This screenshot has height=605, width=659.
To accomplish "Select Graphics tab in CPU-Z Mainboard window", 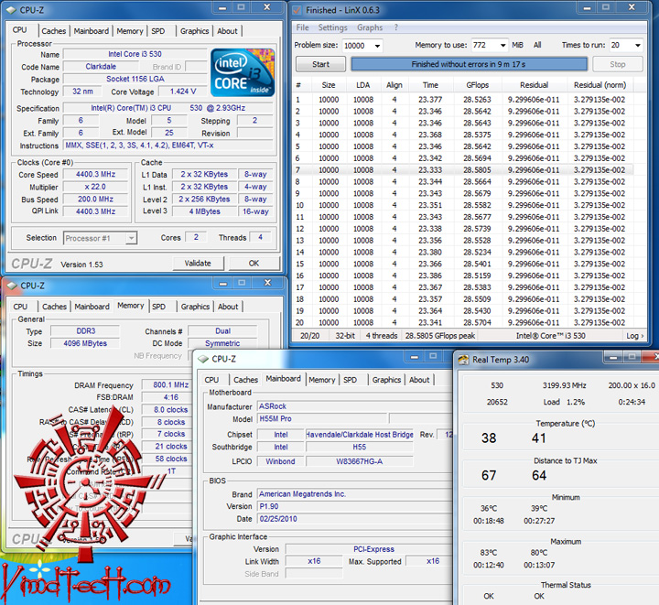I will point(386,380).
